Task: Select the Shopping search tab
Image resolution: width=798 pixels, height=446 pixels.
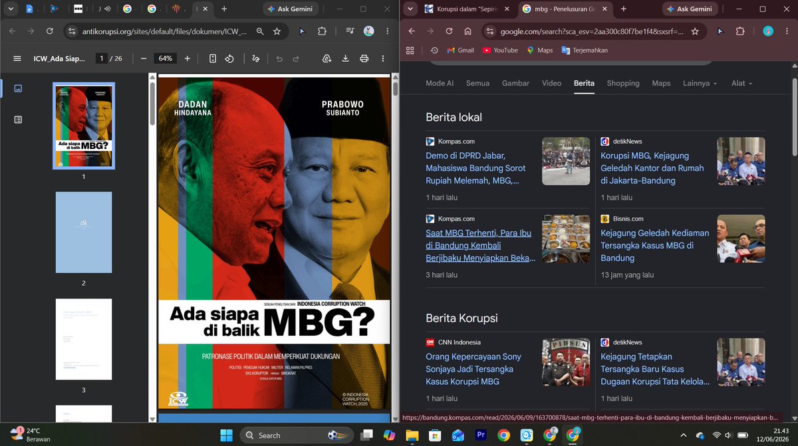Action: 623,83
